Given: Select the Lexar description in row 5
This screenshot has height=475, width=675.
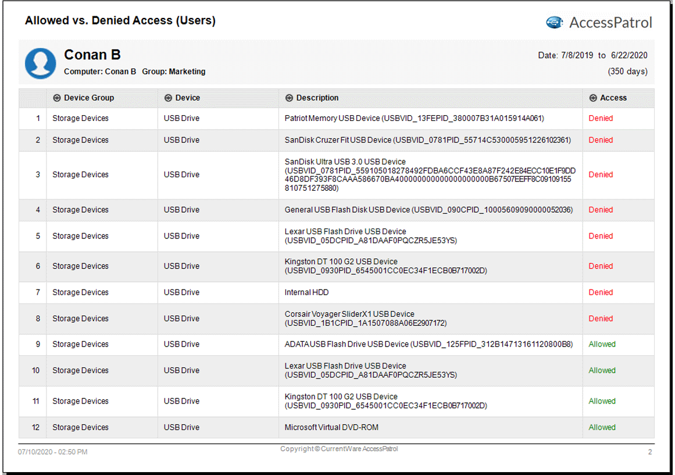Looking at the screenshot, I should [x=371, y=236].
